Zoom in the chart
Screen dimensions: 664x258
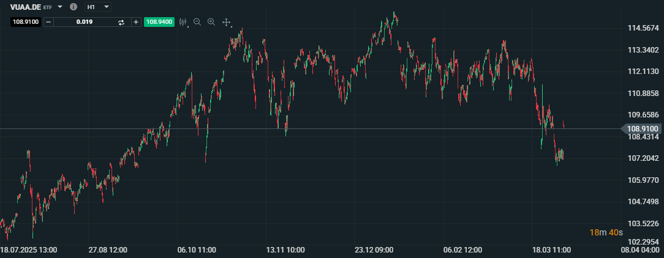coord(211,22)
